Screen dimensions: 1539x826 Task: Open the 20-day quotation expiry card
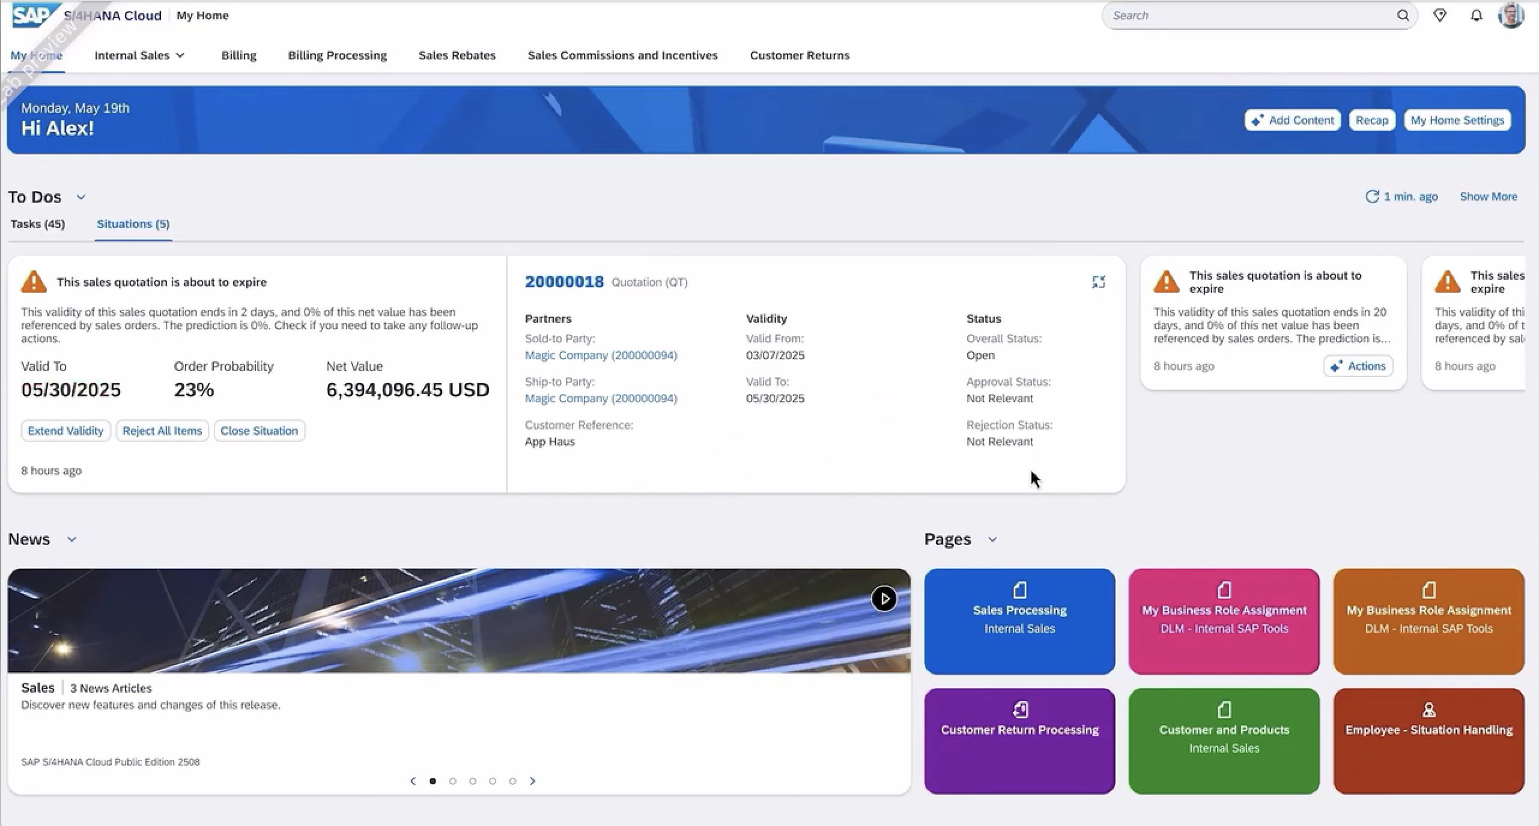click(x=1273, y=323)
